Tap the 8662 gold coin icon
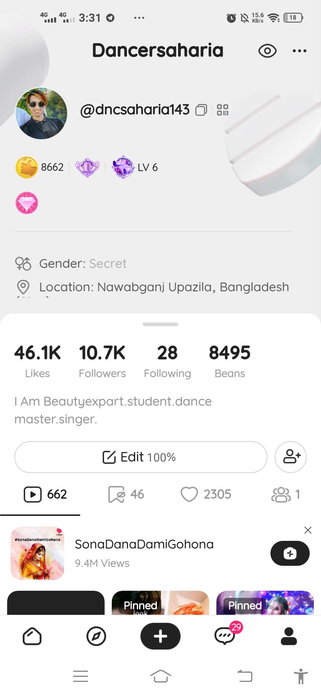 [27, 167]
